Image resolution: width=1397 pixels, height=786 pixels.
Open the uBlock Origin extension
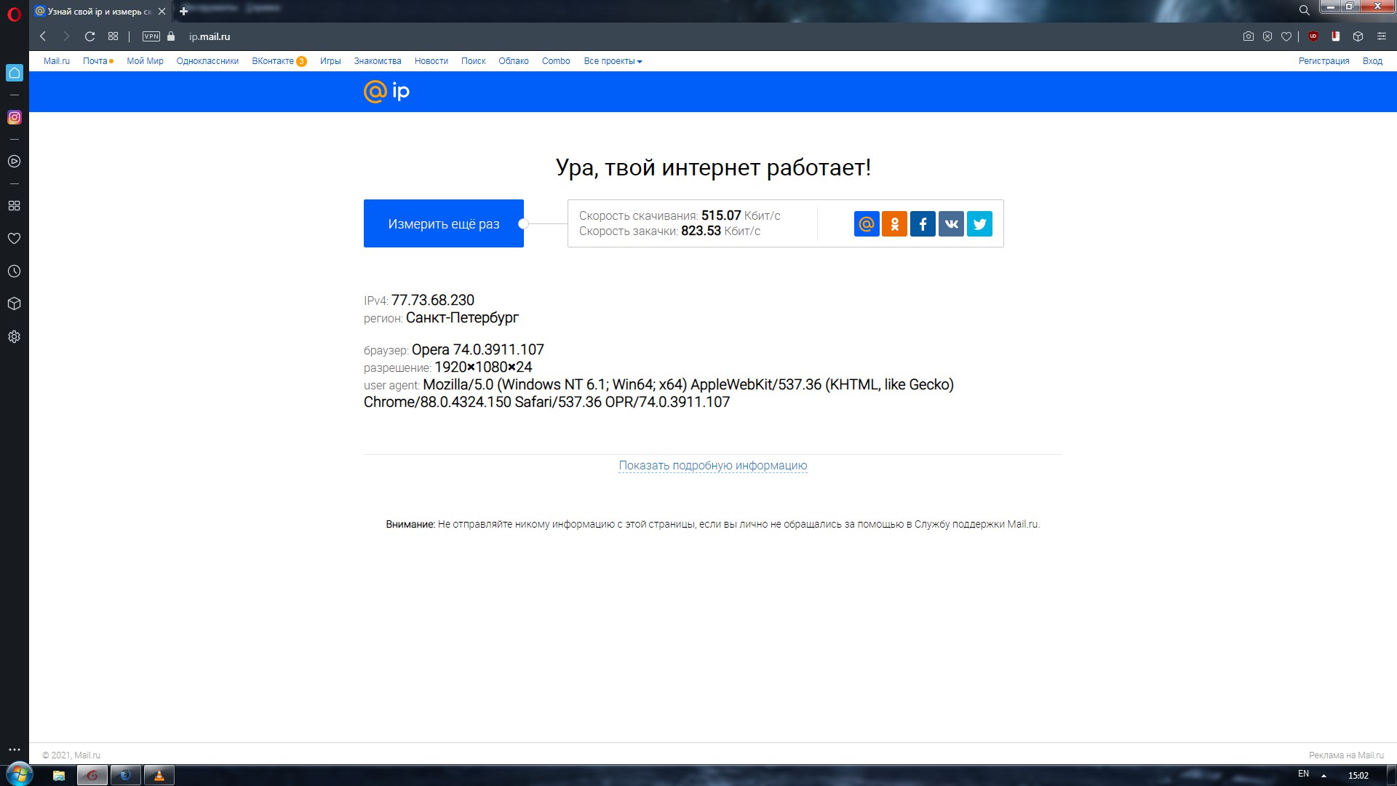1313,36
